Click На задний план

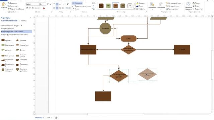(x=174, y=6)
